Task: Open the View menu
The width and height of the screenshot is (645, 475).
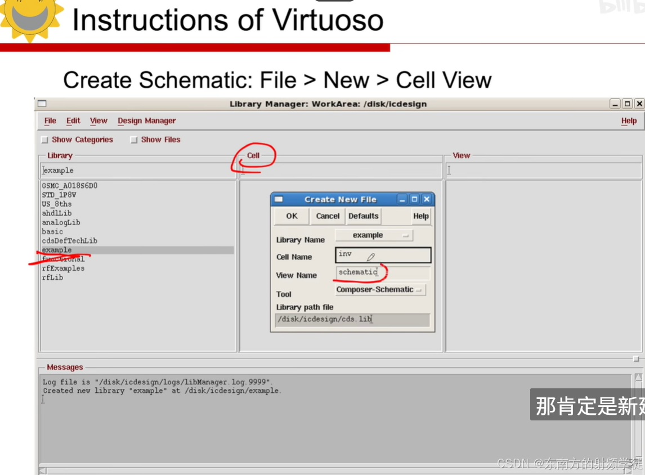Action: 98,120
